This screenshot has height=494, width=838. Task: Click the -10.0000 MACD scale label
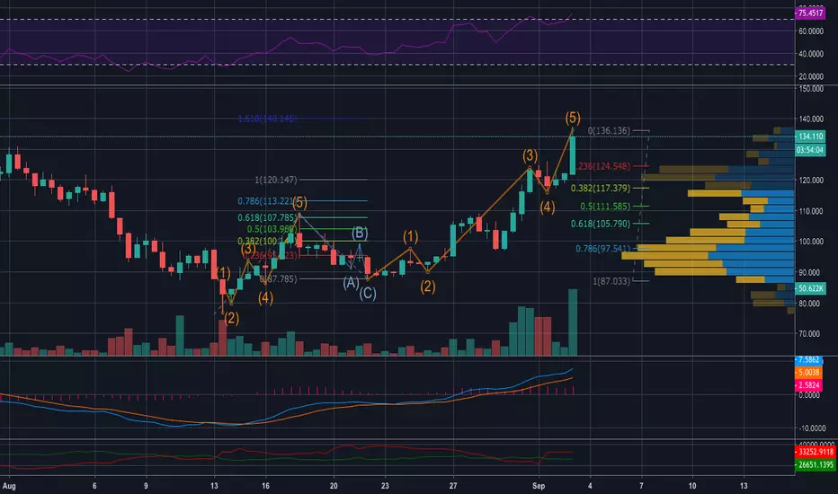(x=811, y=428)
